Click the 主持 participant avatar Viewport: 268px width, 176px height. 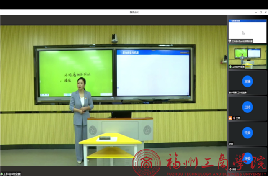(247, 107)
